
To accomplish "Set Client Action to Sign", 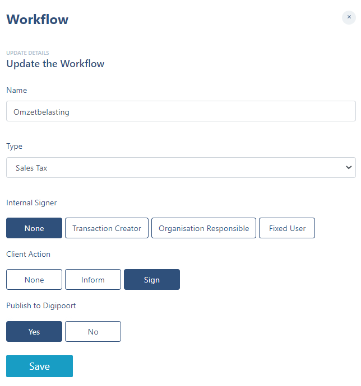I will pos(152,279).
